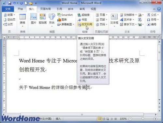This screenshot has width=163, height=123.
Task: Click the 100% zoom level button
Action: [123, 119]
